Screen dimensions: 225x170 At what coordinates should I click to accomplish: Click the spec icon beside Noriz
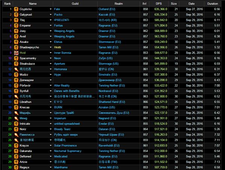click(16, 129)
